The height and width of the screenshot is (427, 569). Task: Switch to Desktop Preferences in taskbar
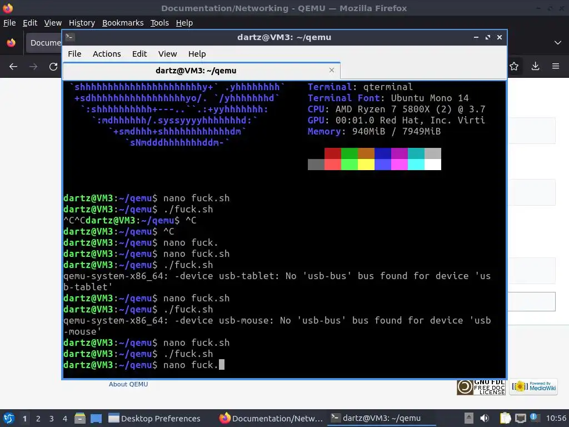coord(154,418)
